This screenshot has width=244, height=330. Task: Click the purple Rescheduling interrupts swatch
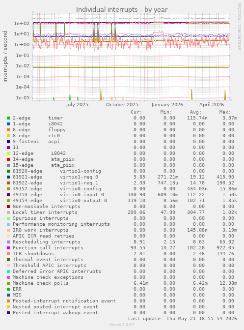(8, 242)
